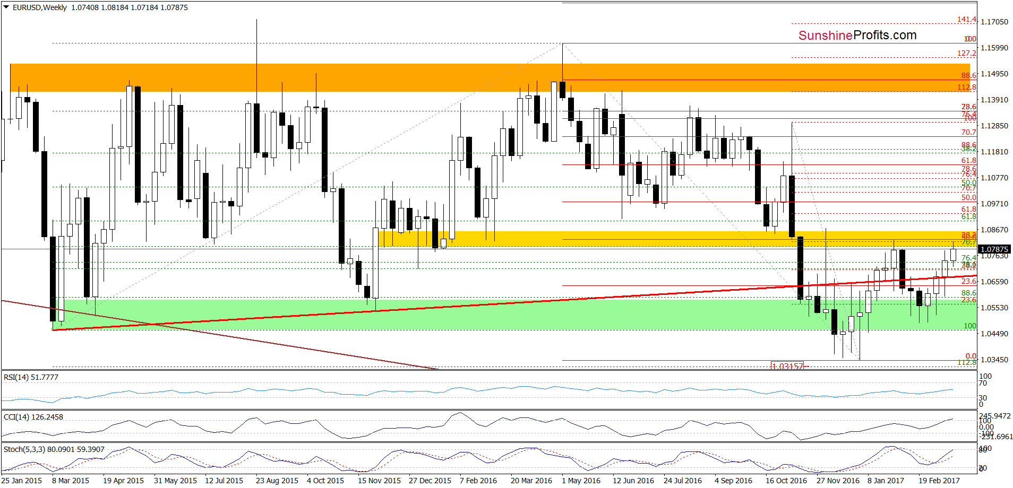Click the EURUSD,Weekly chart title
The width and height of the screenshot is (1013, 488).
(40, 7)
